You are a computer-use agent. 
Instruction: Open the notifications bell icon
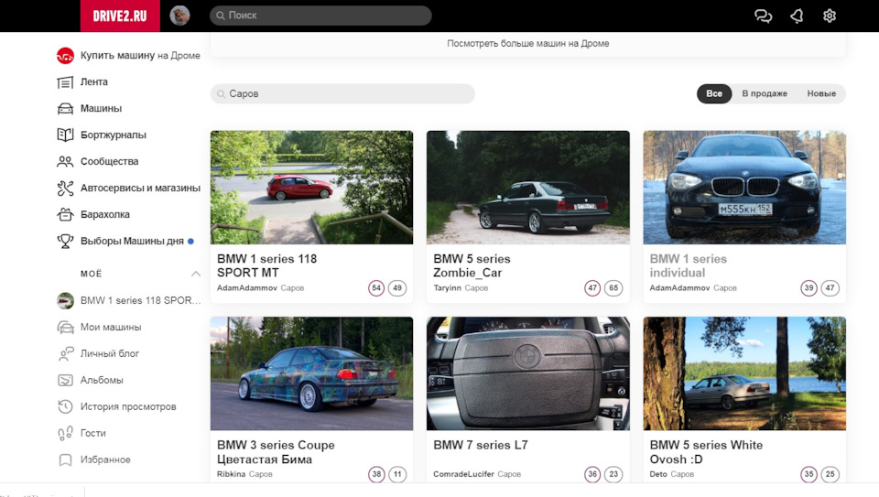797,16
